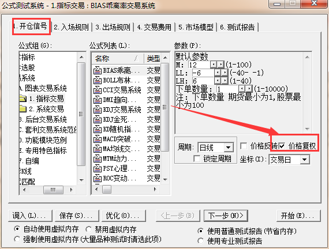The height and width of the screenshot is (249, 329).
Task: Click the 调入(L)... button
Action: 30,216
